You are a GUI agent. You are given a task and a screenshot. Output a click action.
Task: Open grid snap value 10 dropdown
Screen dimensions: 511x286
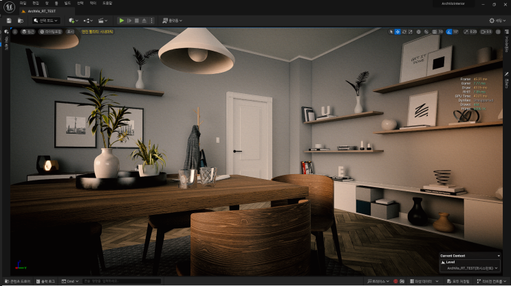point(441,32)
